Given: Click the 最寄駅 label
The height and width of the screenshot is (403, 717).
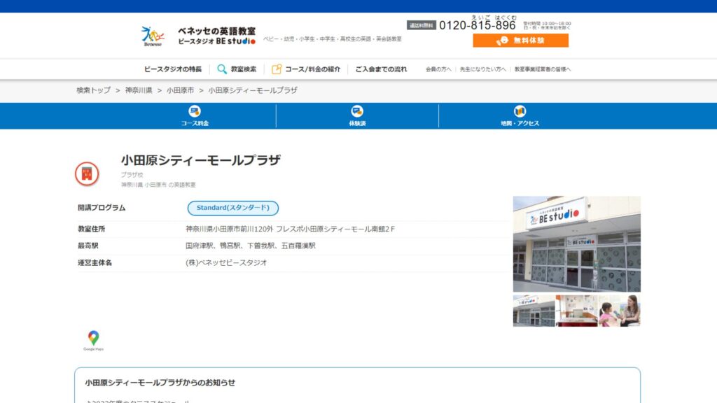Looking at the screenshot, I should [88, 246].
